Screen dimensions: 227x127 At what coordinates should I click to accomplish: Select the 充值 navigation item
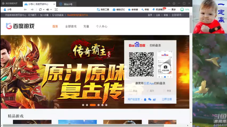[x=86, y=26]
